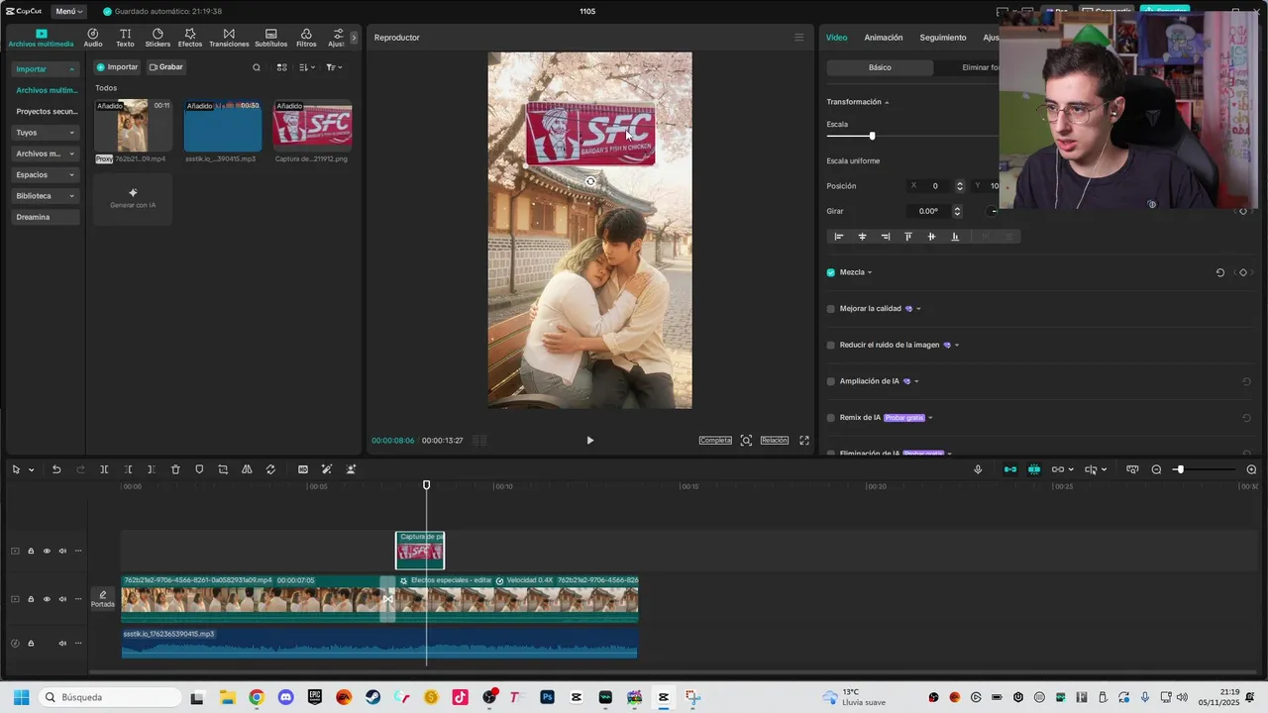1268x713 pixels.
Task: Click the media search magnifier icon
Action: 257,67
